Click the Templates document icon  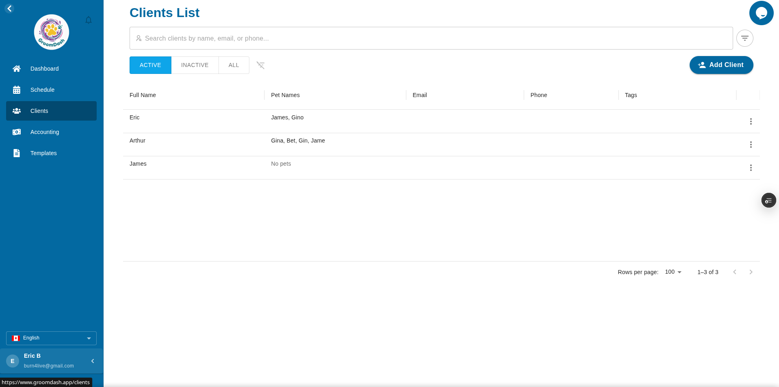[17, 153]
